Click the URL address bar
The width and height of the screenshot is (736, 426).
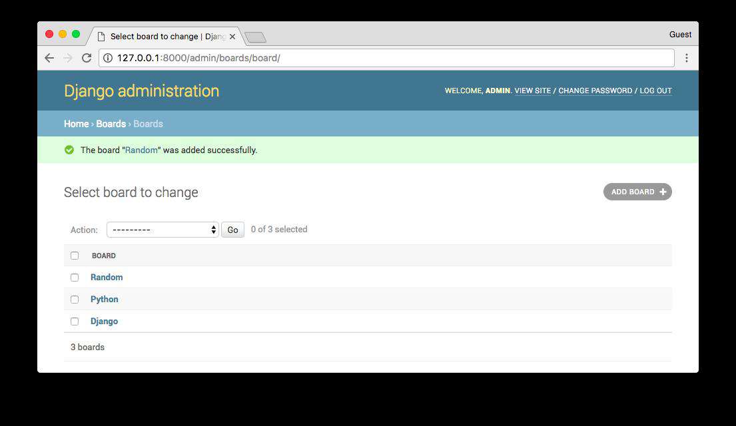(386, 58)
